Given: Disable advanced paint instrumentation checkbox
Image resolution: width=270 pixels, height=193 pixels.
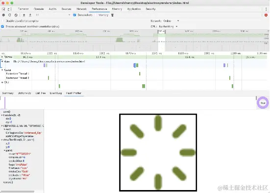Looking at the screenshot, I should [x=2, y=26].
